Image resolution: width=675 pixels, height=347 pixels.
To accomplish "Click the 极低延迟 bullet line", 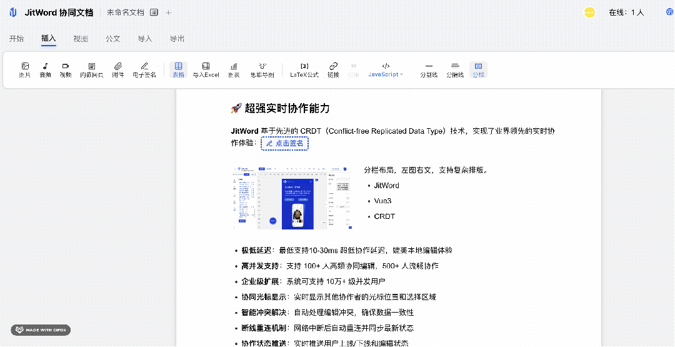I will point(346,251).
